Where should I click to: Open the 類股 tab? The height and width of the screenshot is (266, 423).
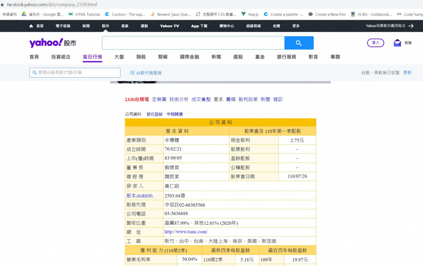tap(141, 57)
